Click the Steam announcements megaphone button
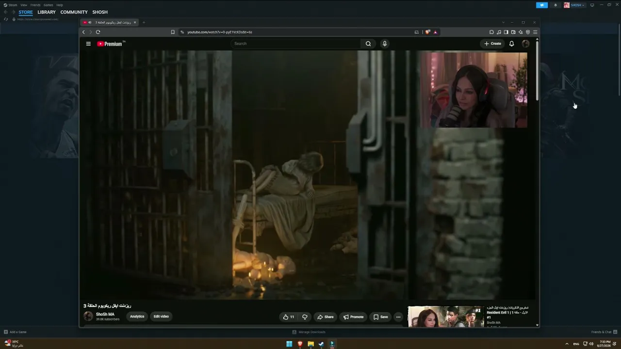Screen dimensions: 621x349 [x=542, y=5]
